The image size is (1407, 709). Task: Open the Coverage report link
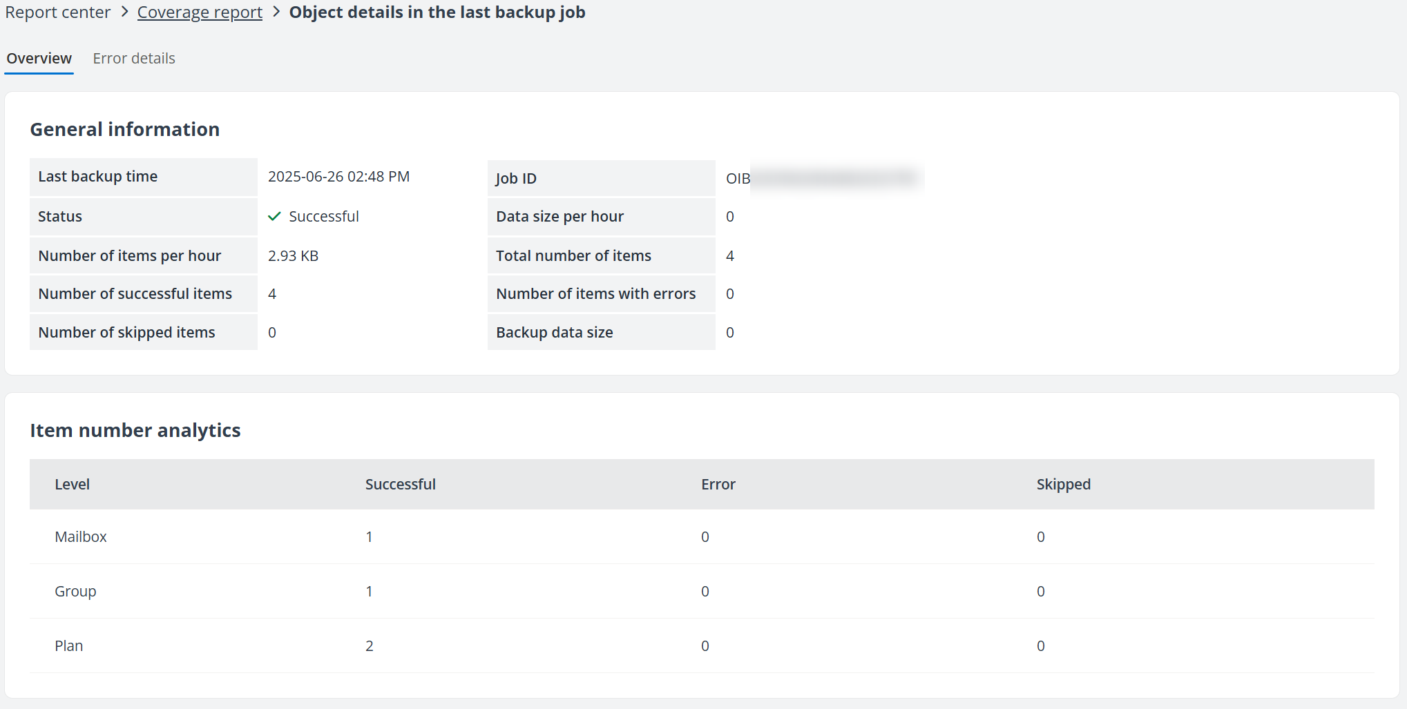click(200, 12)
